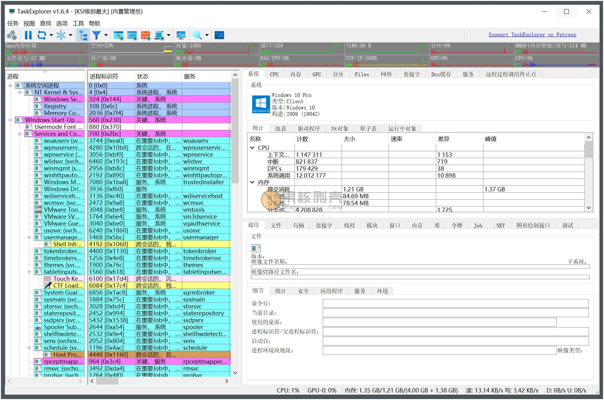Toggle the process tree view icon
The width and height of the screenshot is (604, 400).
click(83, 35)
